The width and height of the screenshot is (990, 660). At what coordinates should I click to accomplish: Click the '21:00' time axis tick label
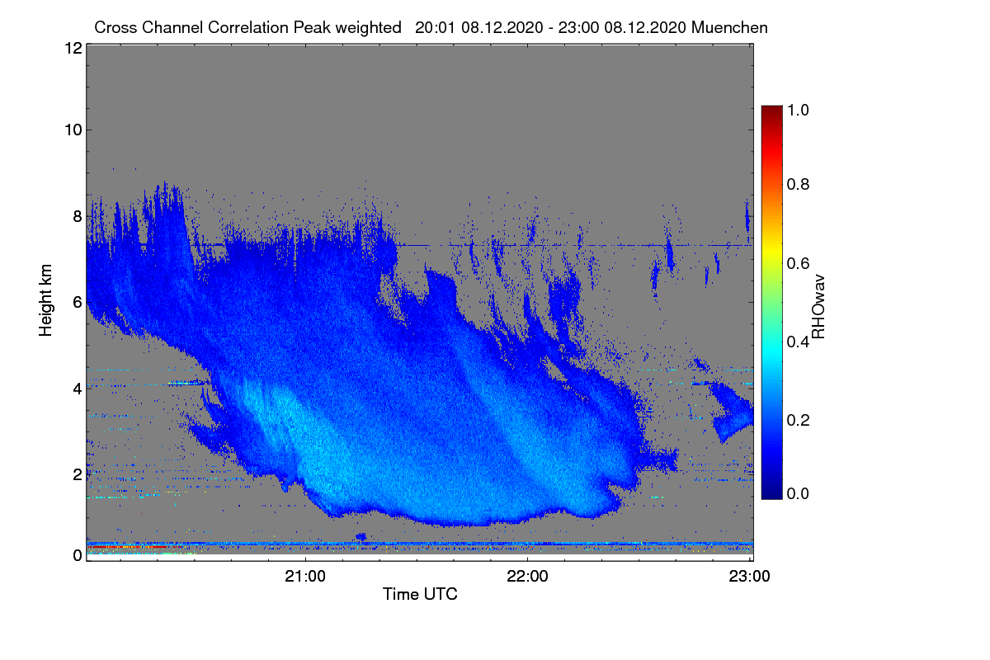tap(306, 577)
